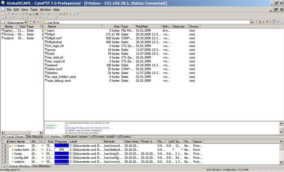Open Site Manager from the main toolbar
Viewport: 284px width, 172px height.
coord(2,14)
